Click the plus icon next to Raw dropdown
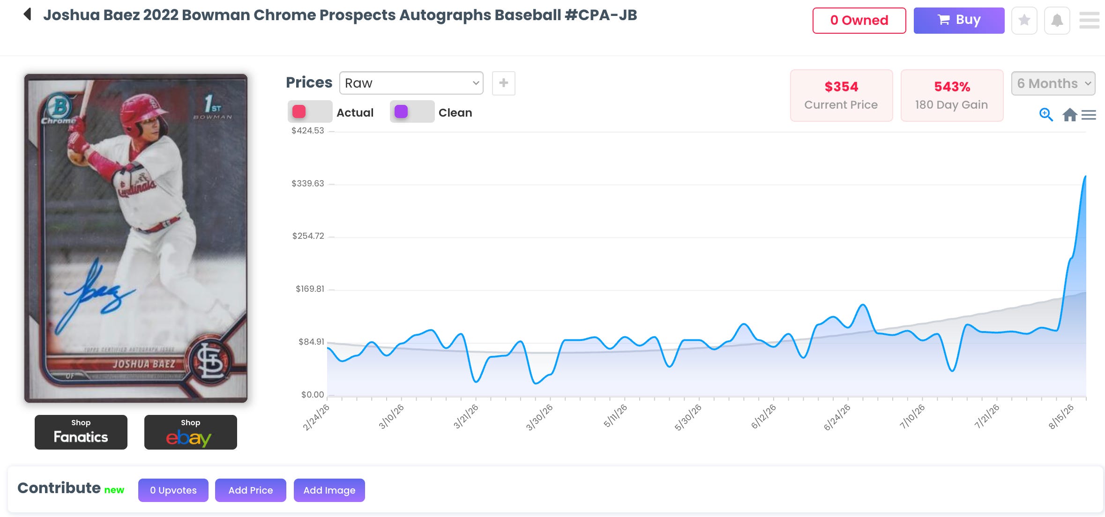 (504, 83)
